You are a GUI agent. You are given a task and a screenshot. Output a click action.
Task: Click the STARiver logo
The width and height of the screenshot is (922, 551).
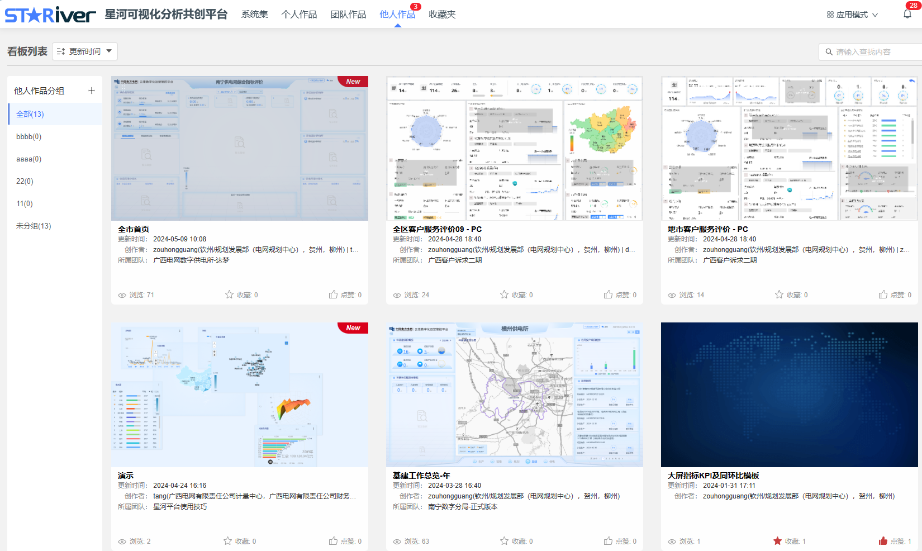(x=50, y=15)
